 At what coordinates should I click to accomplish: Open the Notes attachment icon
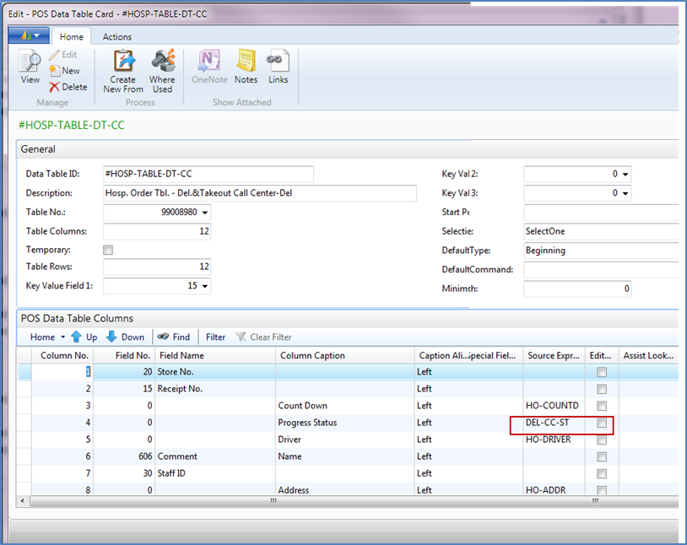point(246,67)
